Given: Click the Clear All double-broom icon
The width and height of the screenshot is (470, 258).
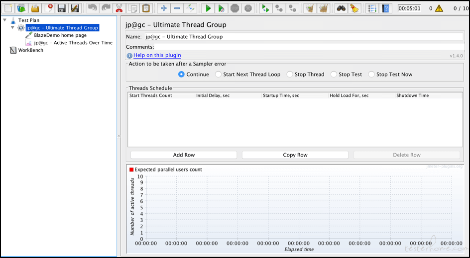Looking at the screenshot, I should click(x=323, y=8).
